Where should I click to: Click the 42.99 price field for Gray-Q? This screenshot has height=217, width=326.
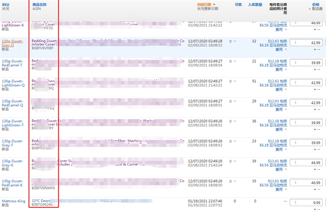pyautogui.click(x=309, y=43)
